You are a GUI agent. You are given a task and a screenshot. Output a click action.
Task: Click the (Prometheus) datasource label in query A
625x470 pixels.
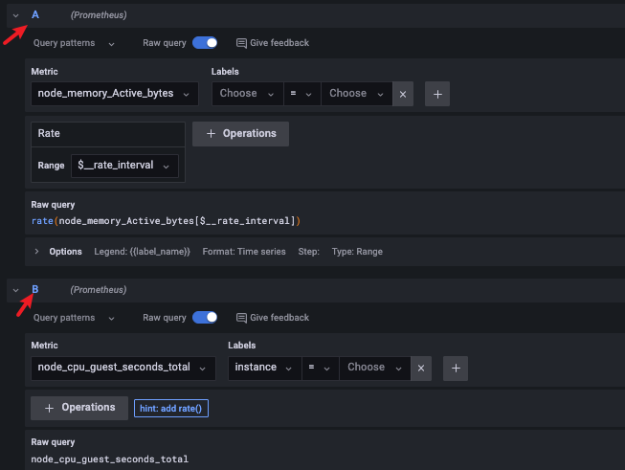coord(99,15)
